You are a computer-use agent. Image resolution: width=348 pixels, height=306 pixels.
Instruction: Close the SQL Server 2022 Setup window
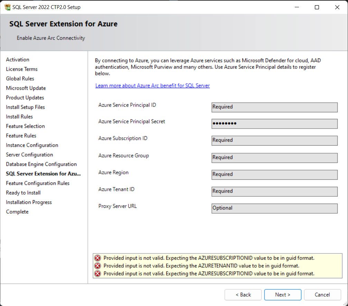337,7
